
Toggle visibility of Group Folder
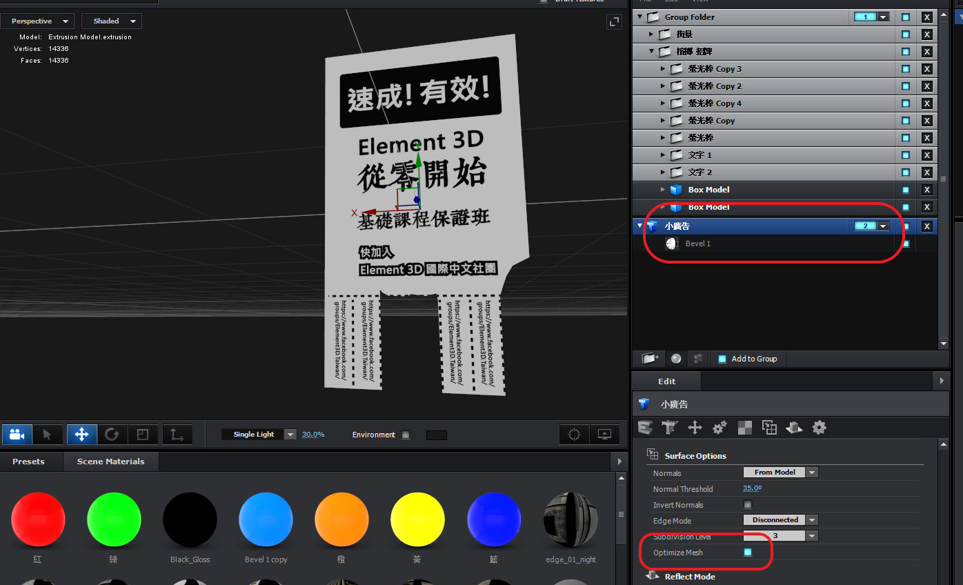[906, 17]
